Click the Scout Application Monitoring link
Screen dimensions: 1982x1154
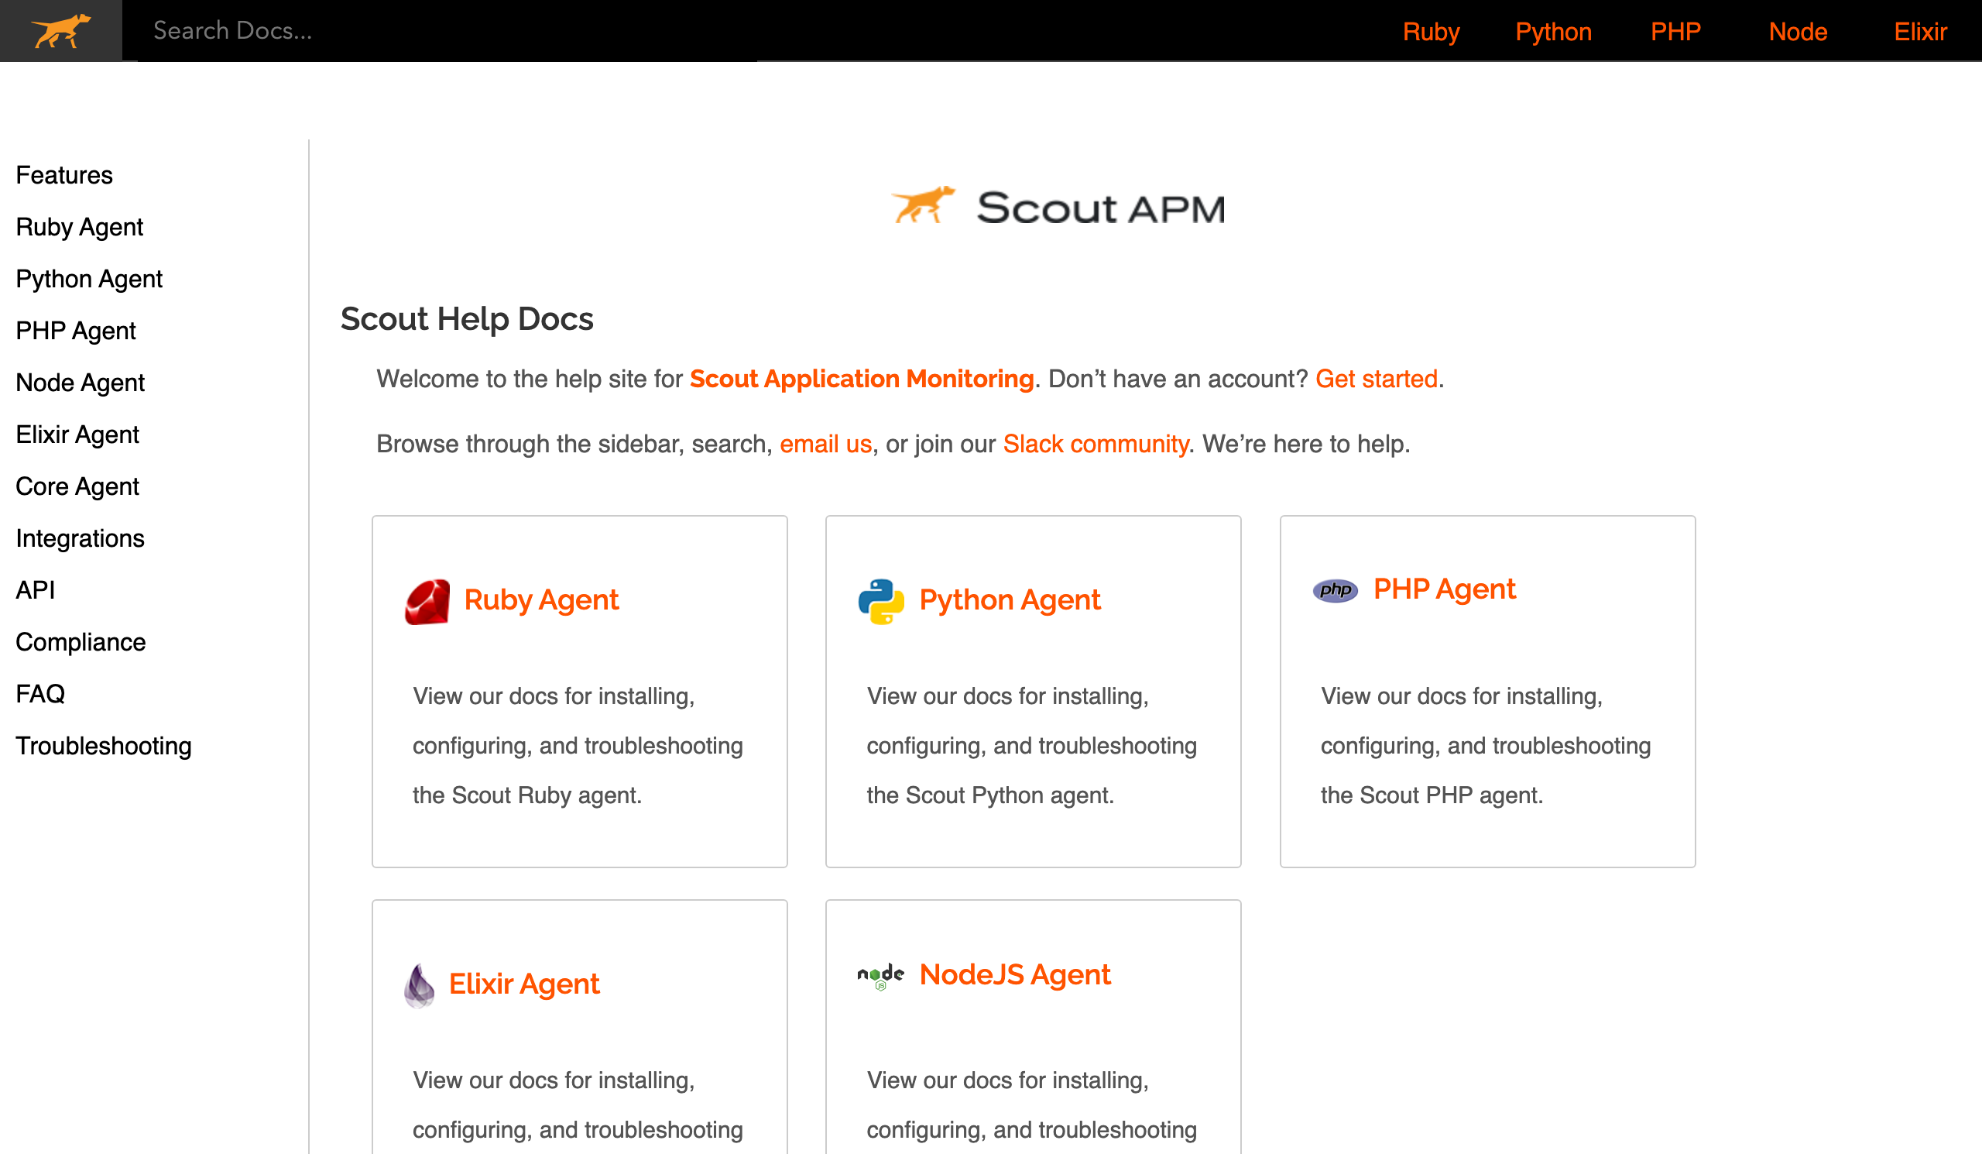click(x=862, y=380)
